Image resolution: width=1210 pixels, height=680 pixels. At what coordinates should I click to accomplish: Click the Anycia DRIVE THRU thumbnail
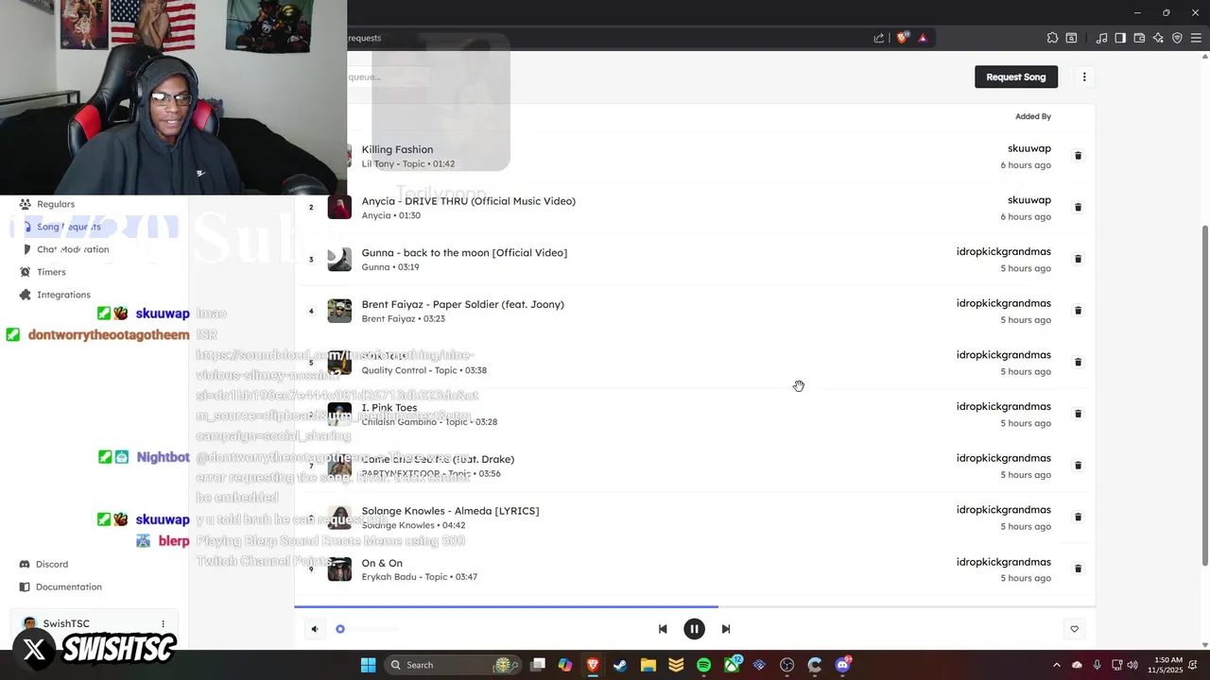click(339, 207)
